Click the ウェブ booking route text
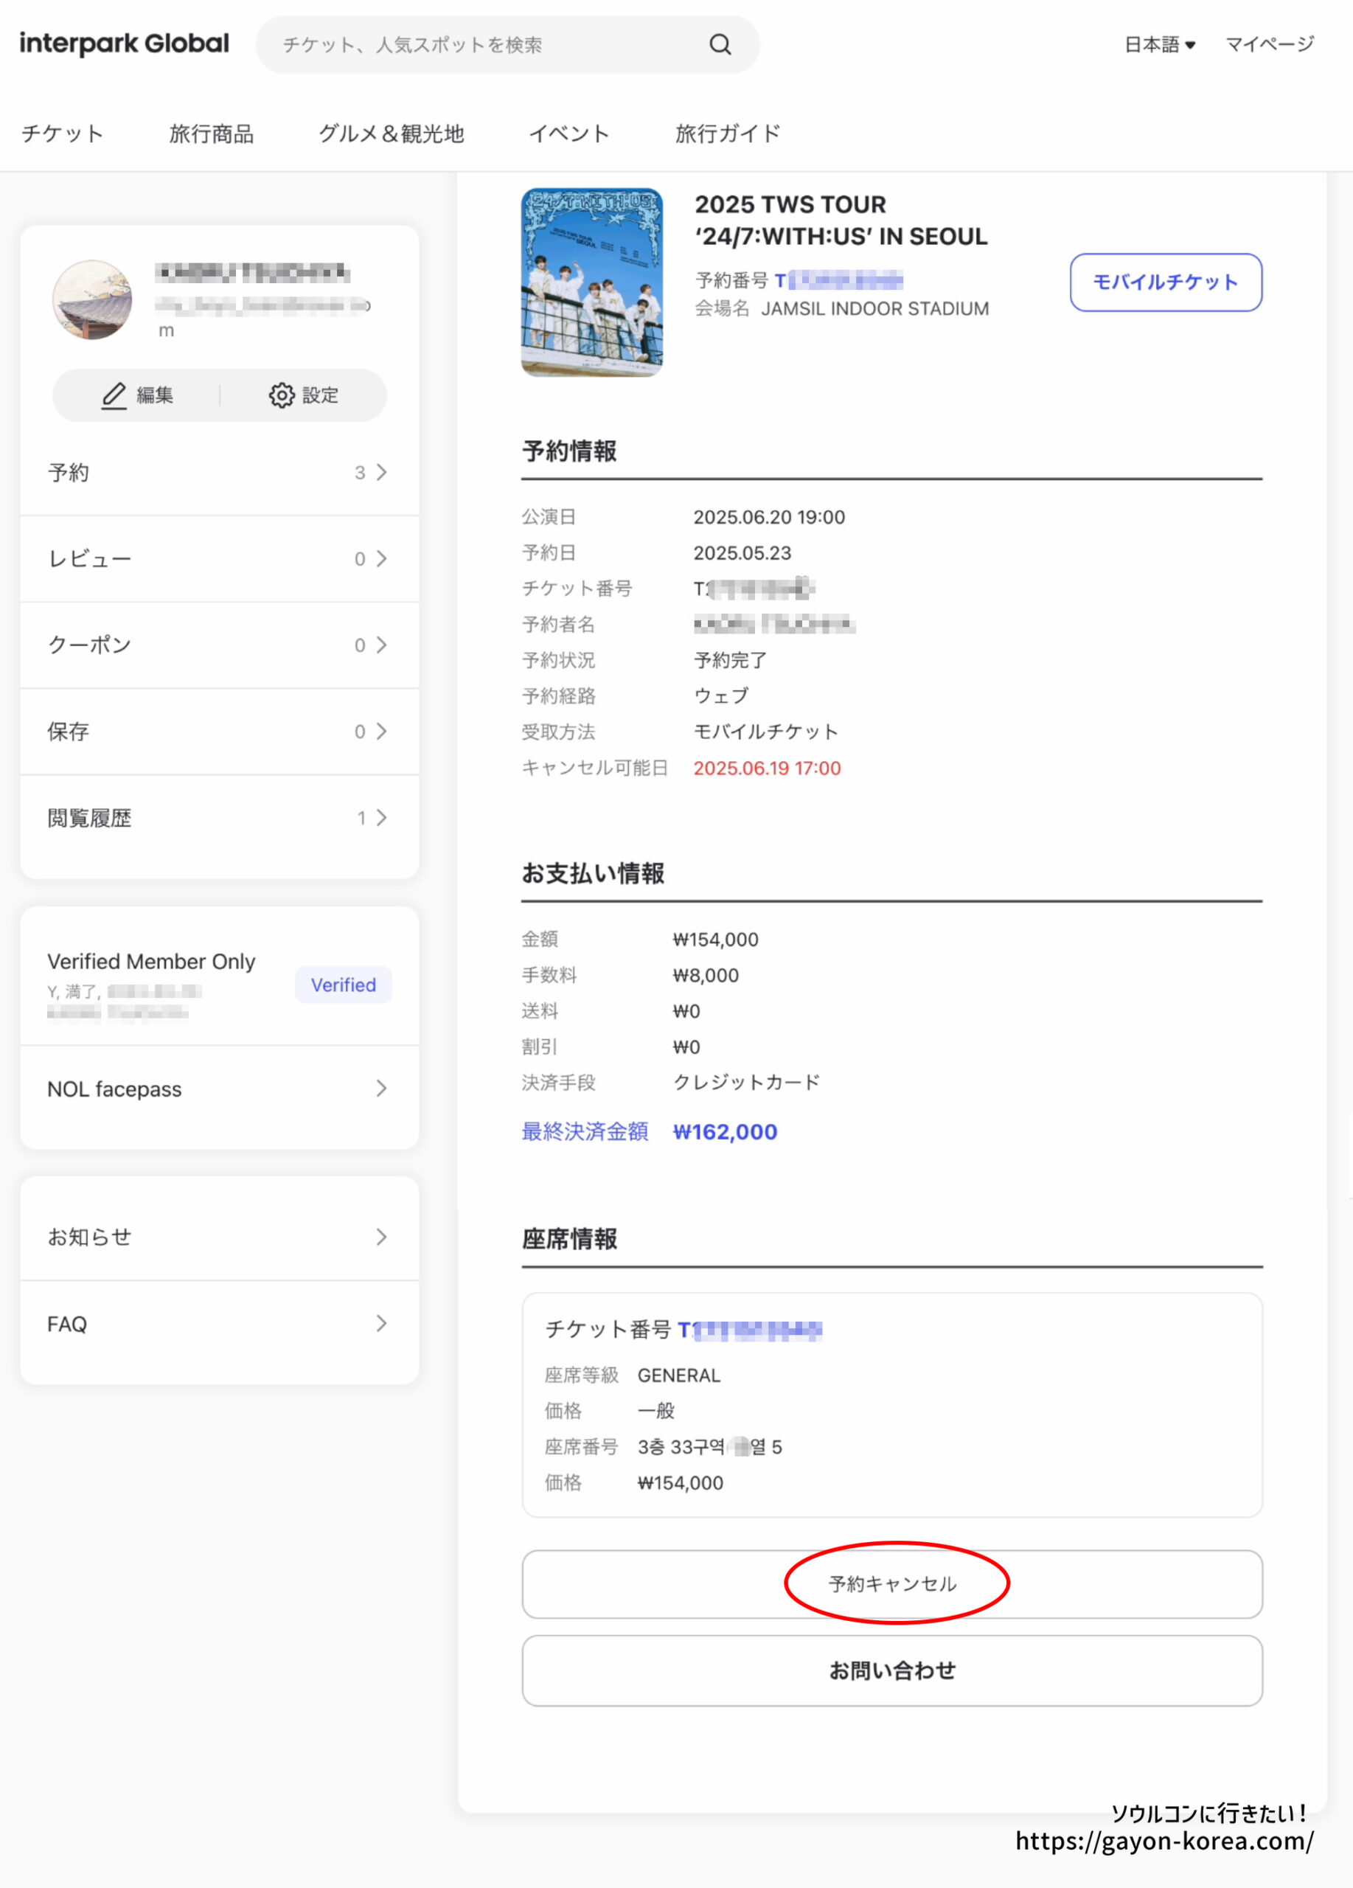1353x1888 pixels. tap(721, 696)
